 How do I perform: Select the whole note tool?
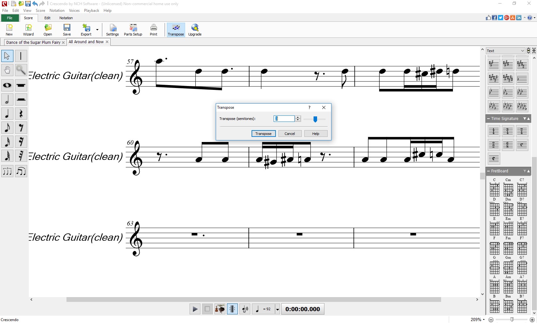coord(7,85)
